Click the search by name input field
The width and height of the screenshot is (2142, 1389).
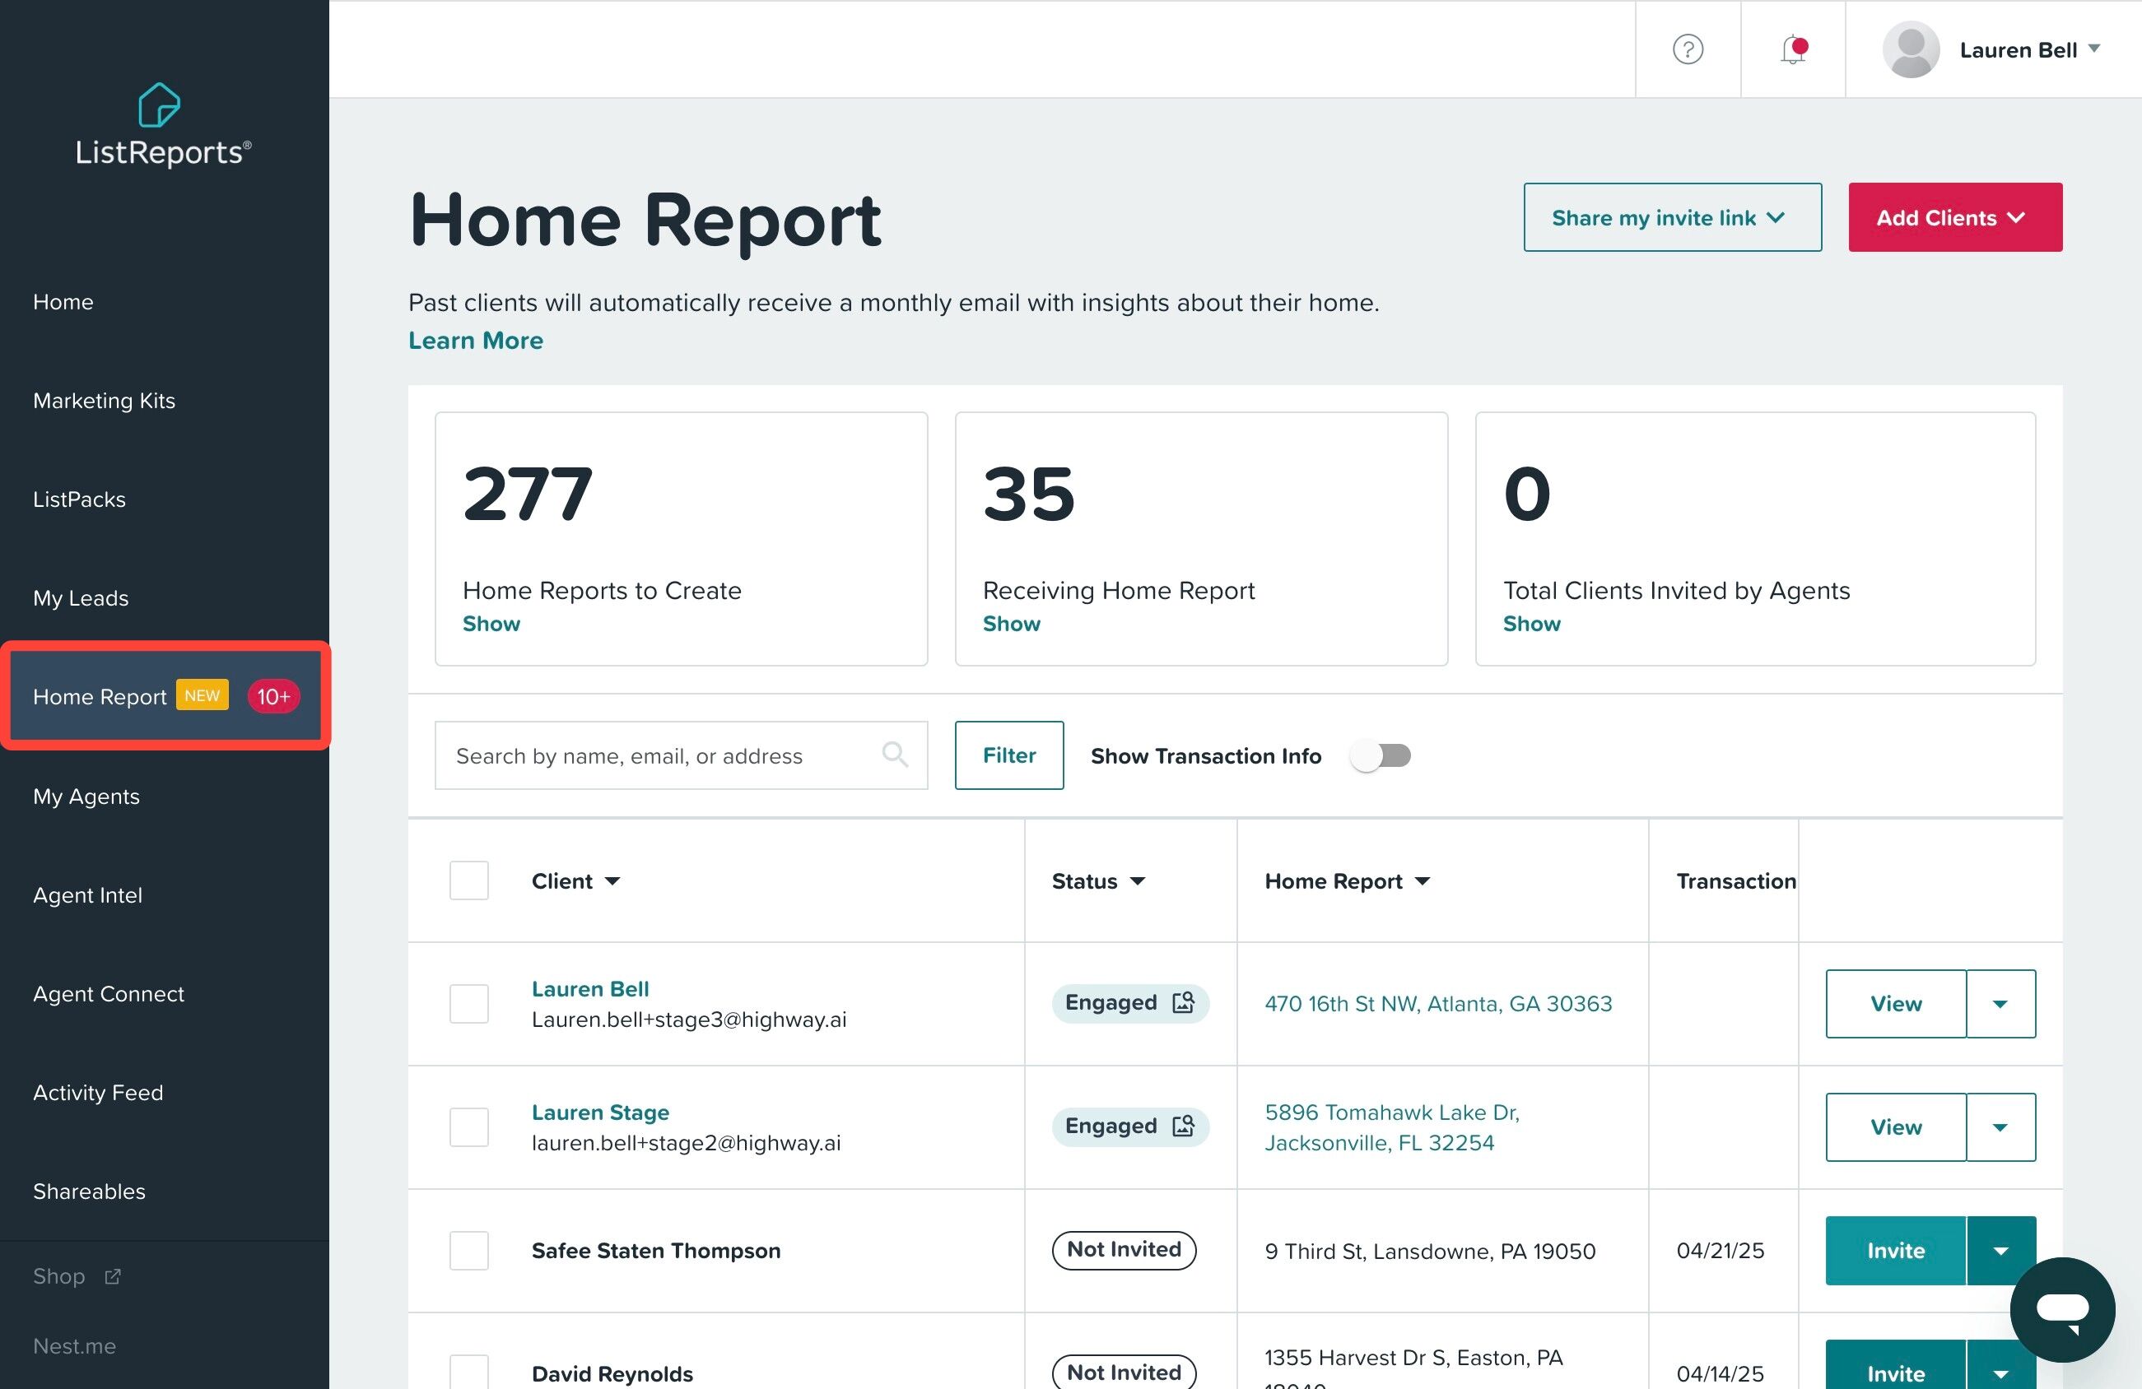[x=657, y=755]
